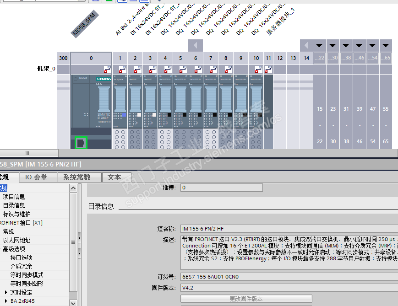Click the error status icon on slot 8

[229, 69]
